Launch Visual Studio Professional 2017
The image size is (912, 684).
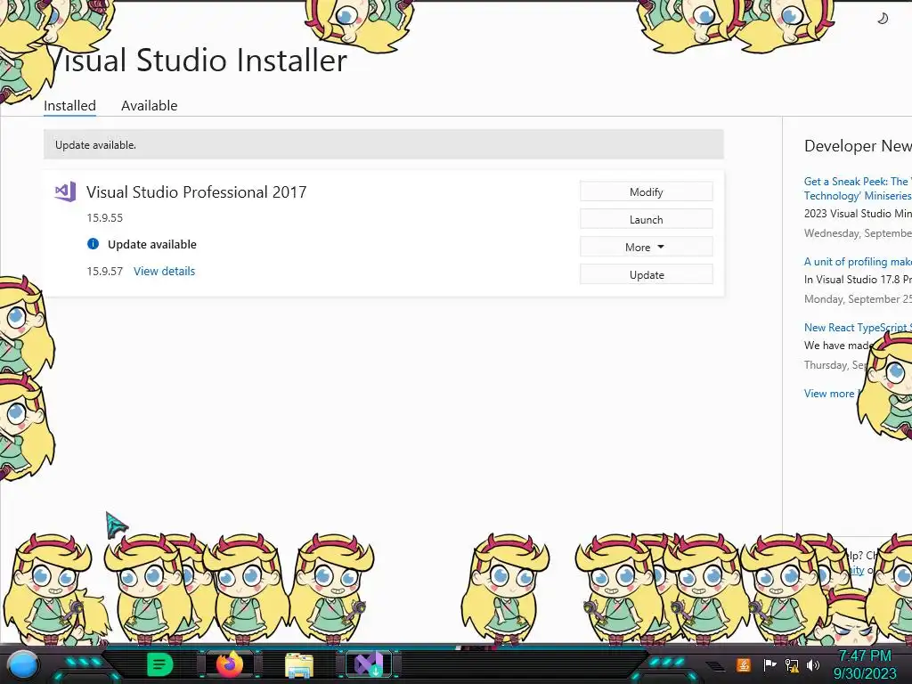coord(647,219)
